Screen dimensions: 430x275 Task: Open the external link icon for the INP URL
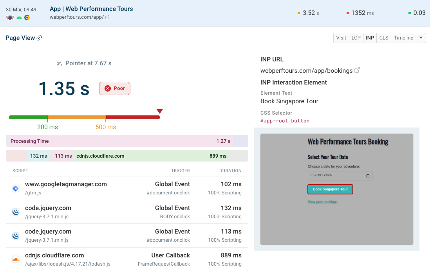[358, 70]
